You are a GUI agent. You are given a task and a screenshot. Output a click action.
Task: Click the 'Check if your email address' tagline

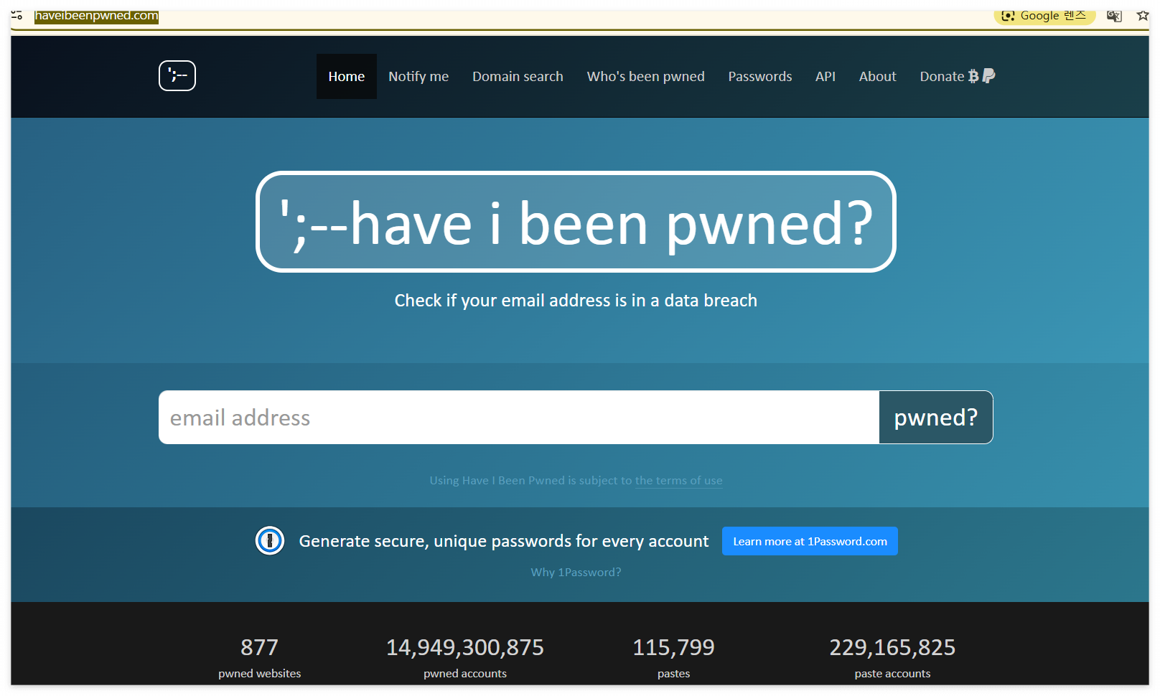[x=576, y=300]
